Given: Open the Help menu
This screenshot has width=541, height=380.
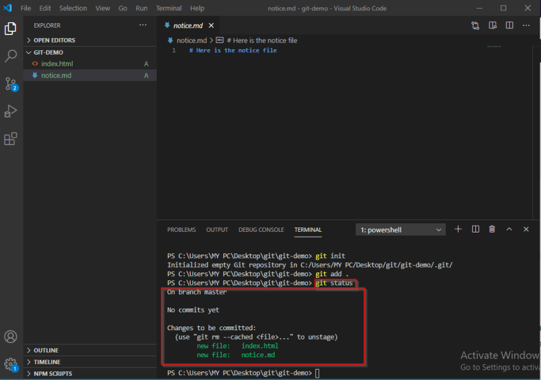Looking at the screenshot, I should tap(197, 8).
